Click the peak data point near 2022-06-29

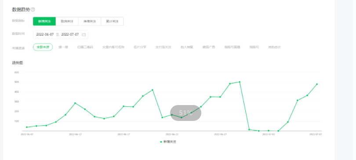click(x=240, y=82)
